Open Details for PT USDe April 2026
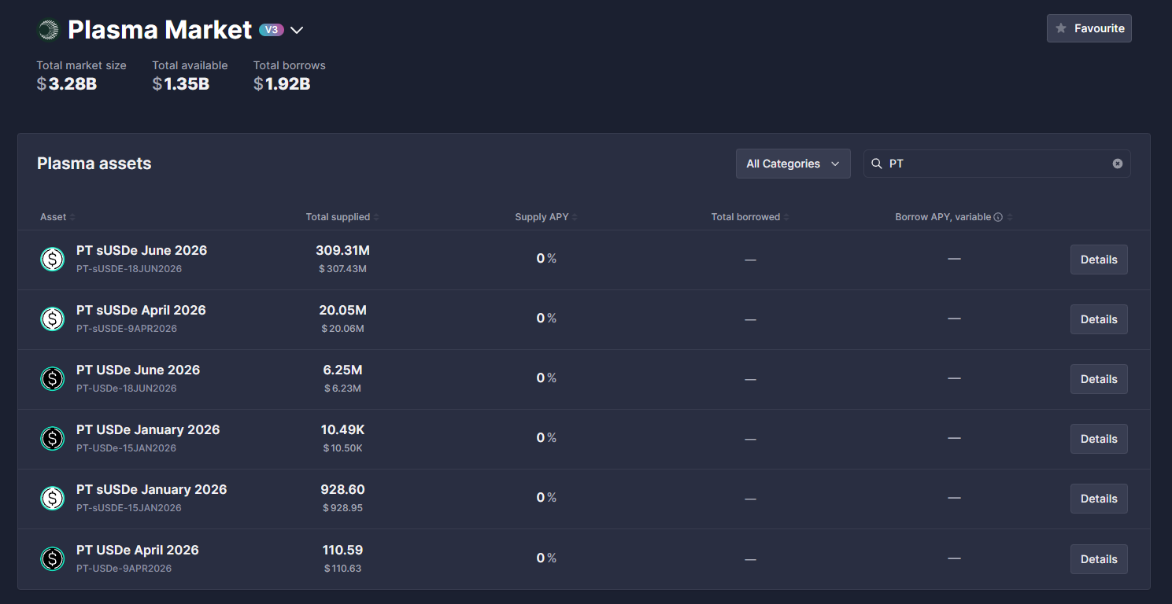 tap(1098, 559)
